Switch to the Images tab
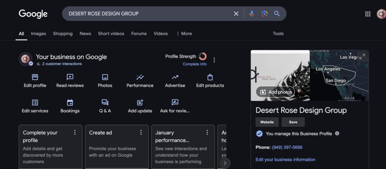The height and width of the screenshot is (169, 386). (x=38, y=33)
